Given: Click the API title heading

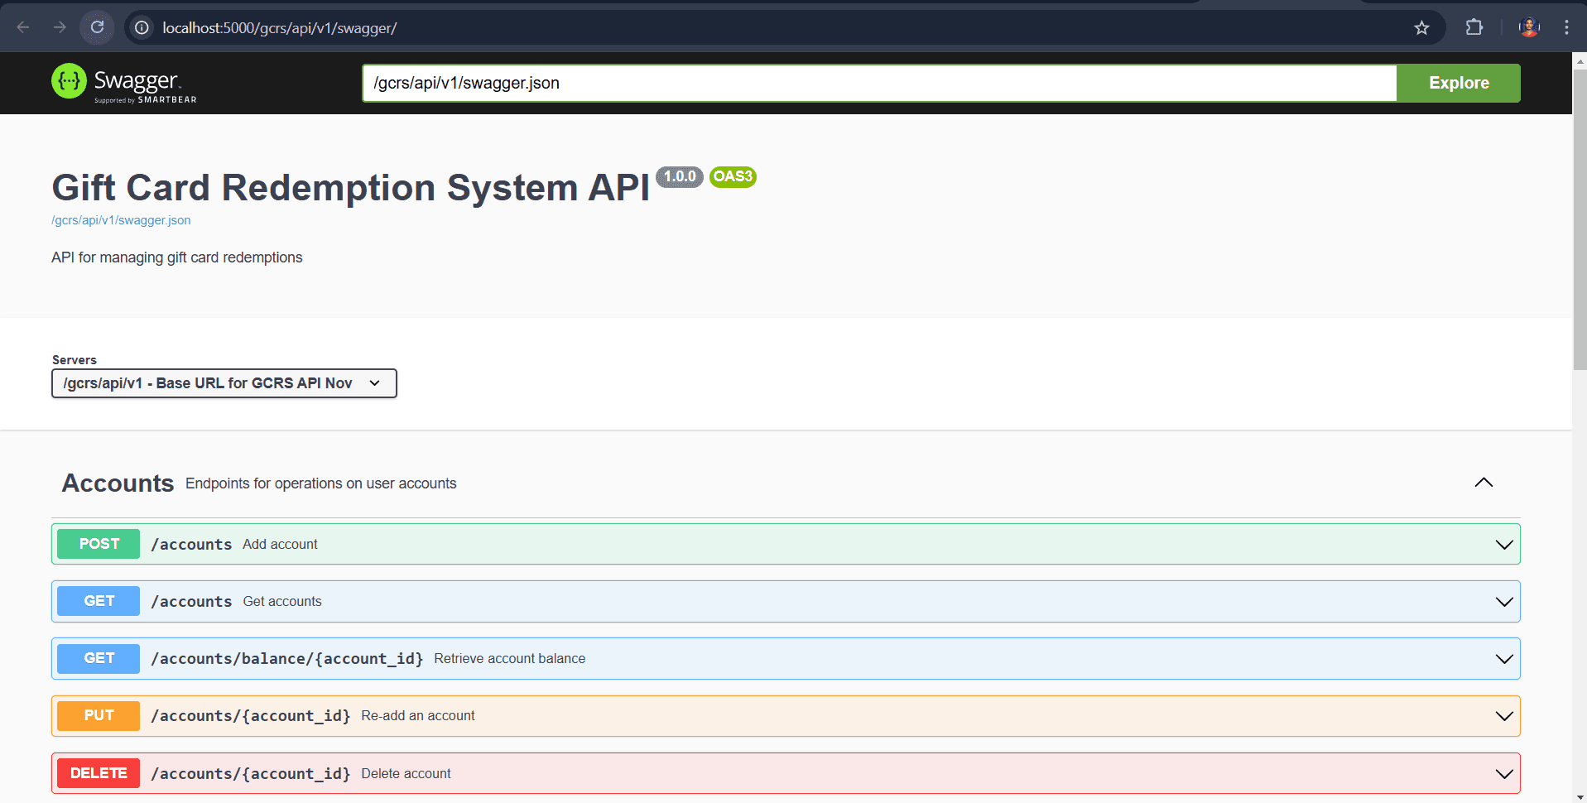Looking at the screenshot, I should (x=351, y=188).
